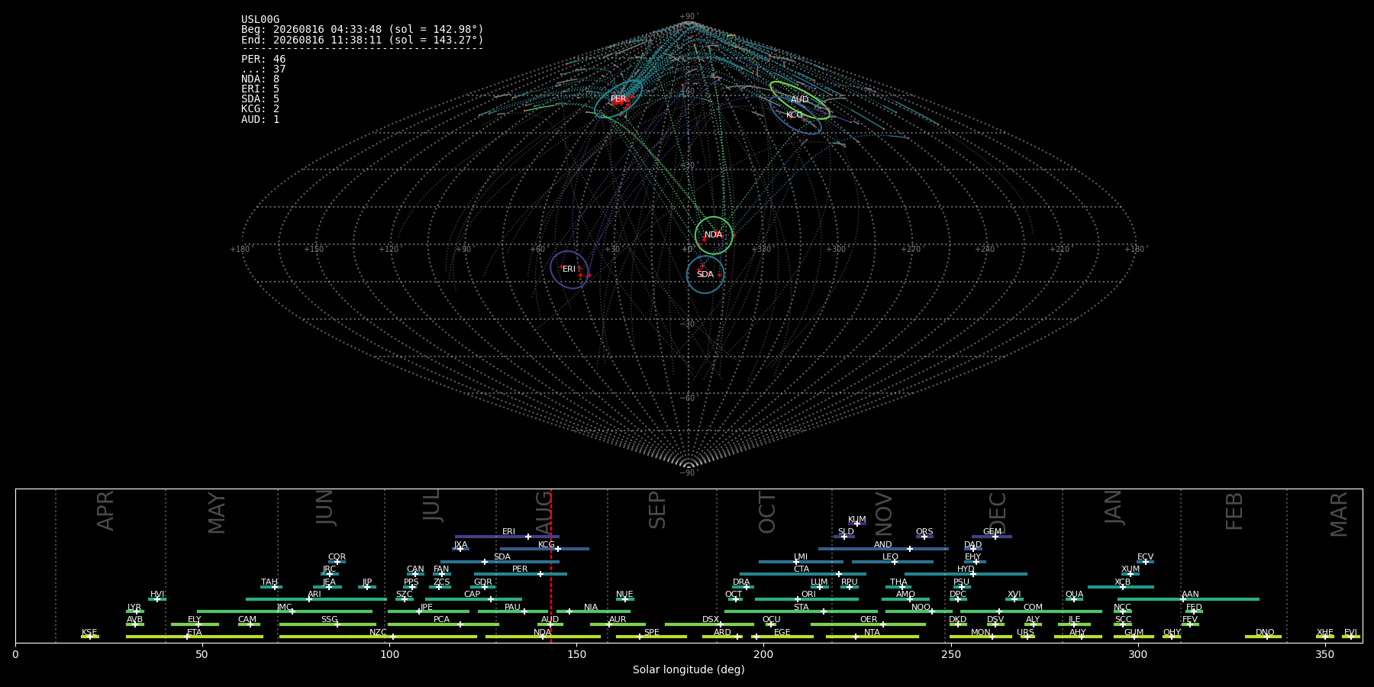The height and width of the screenshot is (687, 1374).
Task: Select the PER radiant circle on the sky map
Action: [x=618, y=99]
